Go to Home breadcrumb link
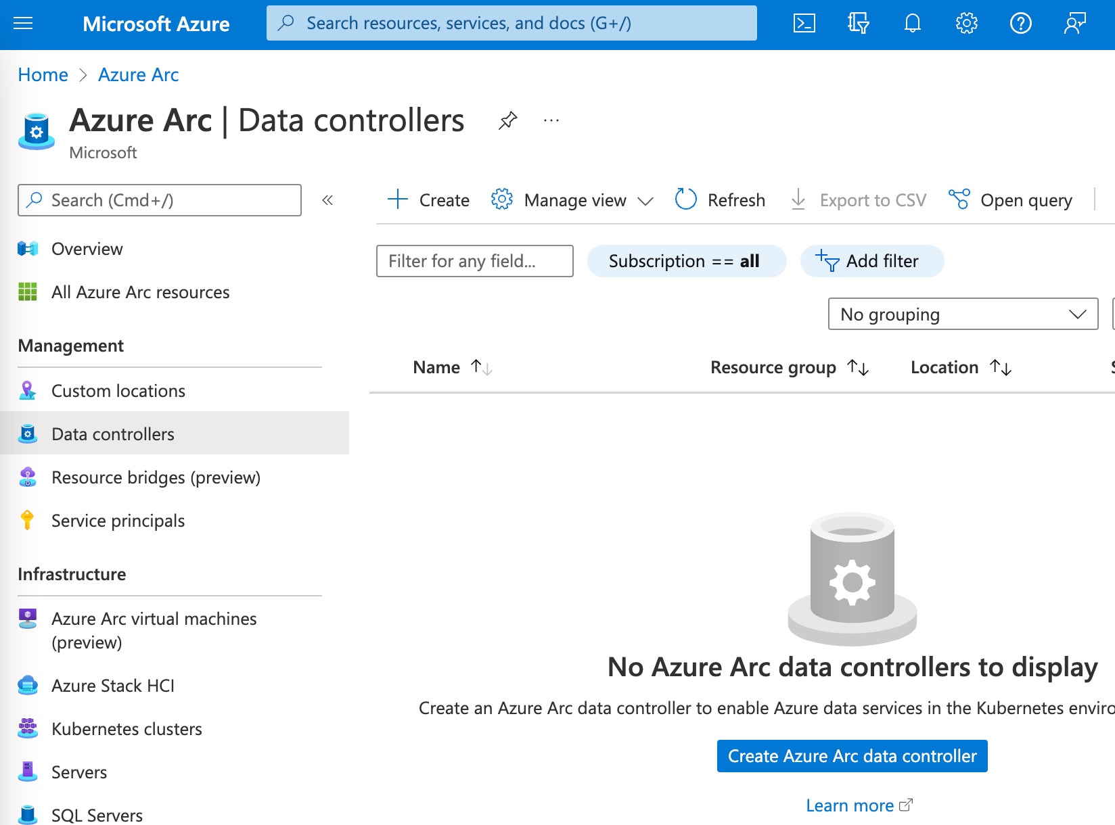 pyautogui.click(x=43, y=74)
